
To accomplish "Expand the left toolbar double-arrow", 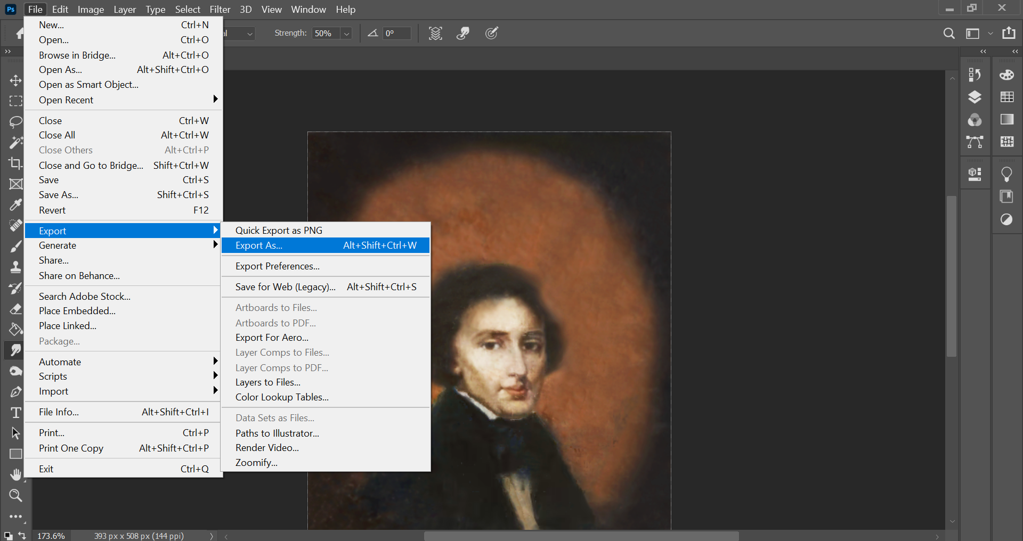I will pos(7,52).
